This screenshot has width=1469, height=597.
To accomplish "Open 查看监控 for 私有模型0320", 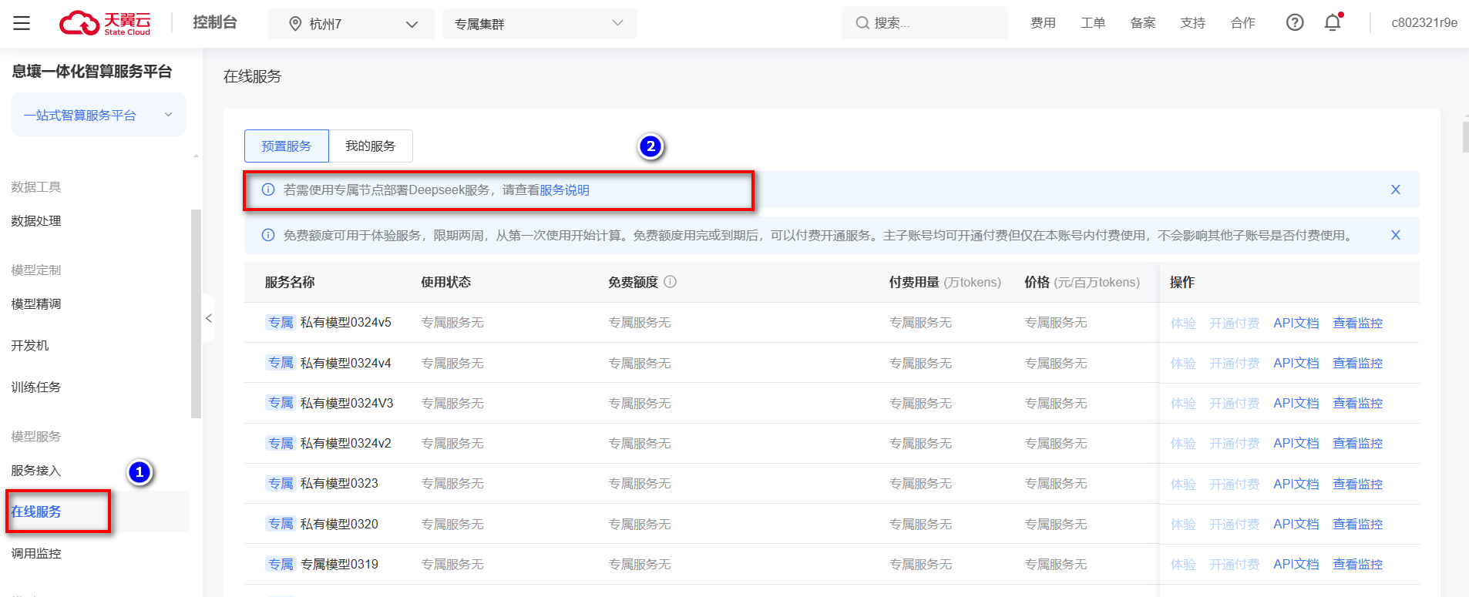I will click(1358, 524).
